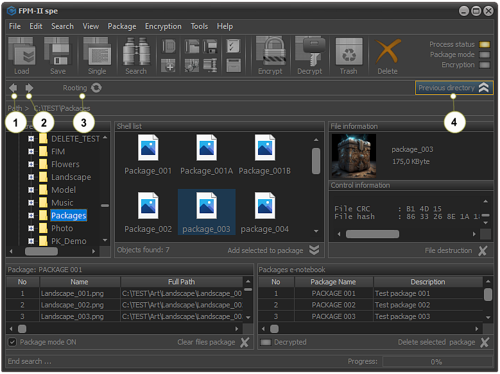Image resolution: width=500 pixels, height=374 pixels.
Task: Expand the Music folder node
Action: (31, 203)
